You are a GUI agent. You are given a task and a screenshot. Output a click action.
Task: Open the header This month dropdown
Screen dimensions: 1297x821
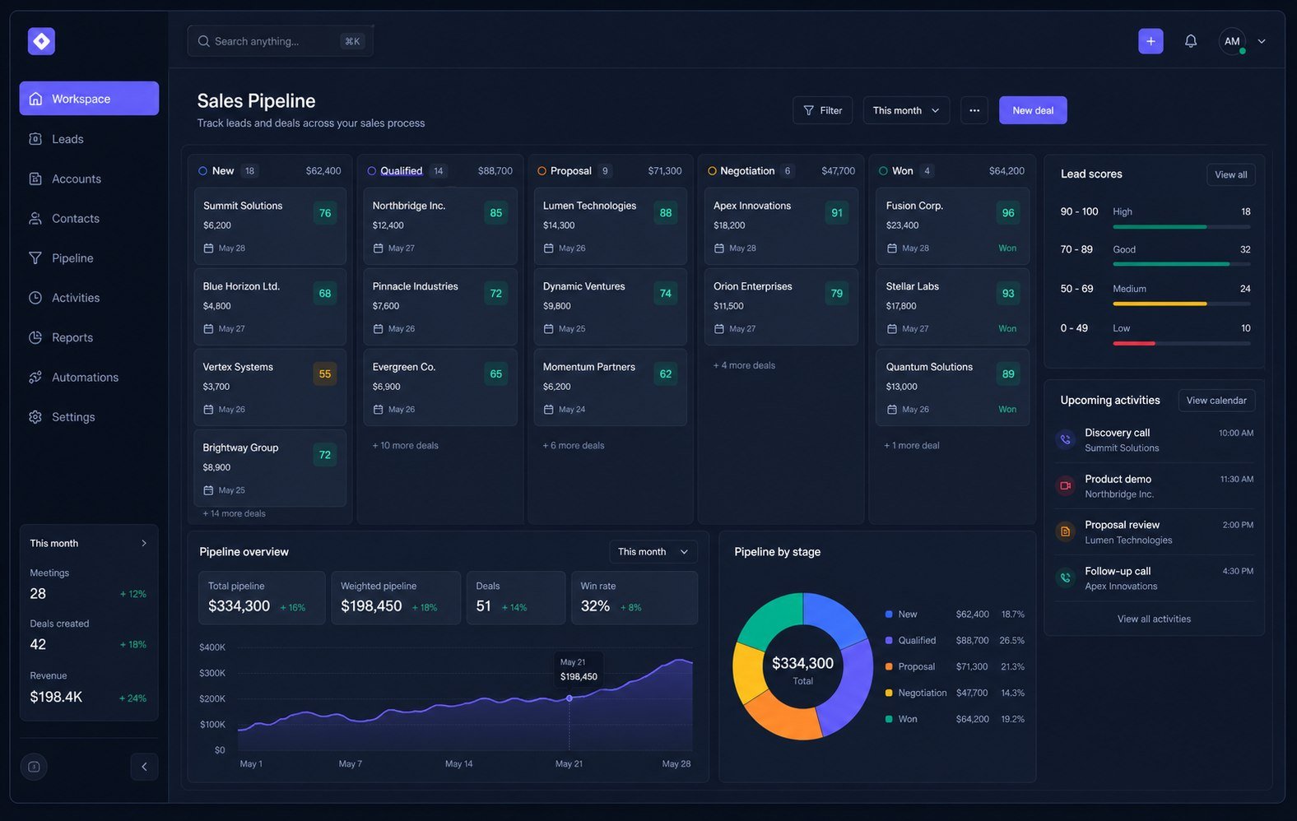pyautogui.click(x=906, y=110)
